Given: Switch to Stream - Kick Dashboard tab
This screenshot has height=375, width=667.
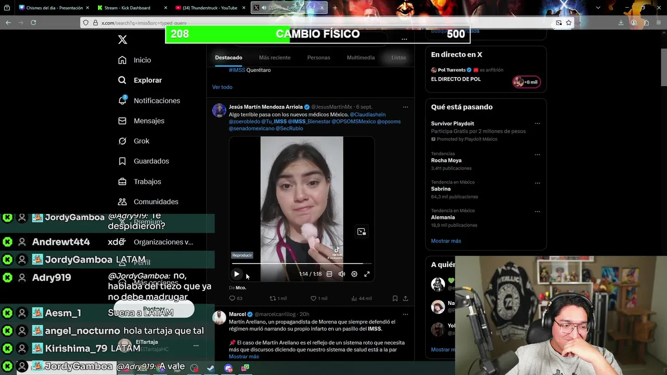Looking at the screenshot, I should [132, 8].
